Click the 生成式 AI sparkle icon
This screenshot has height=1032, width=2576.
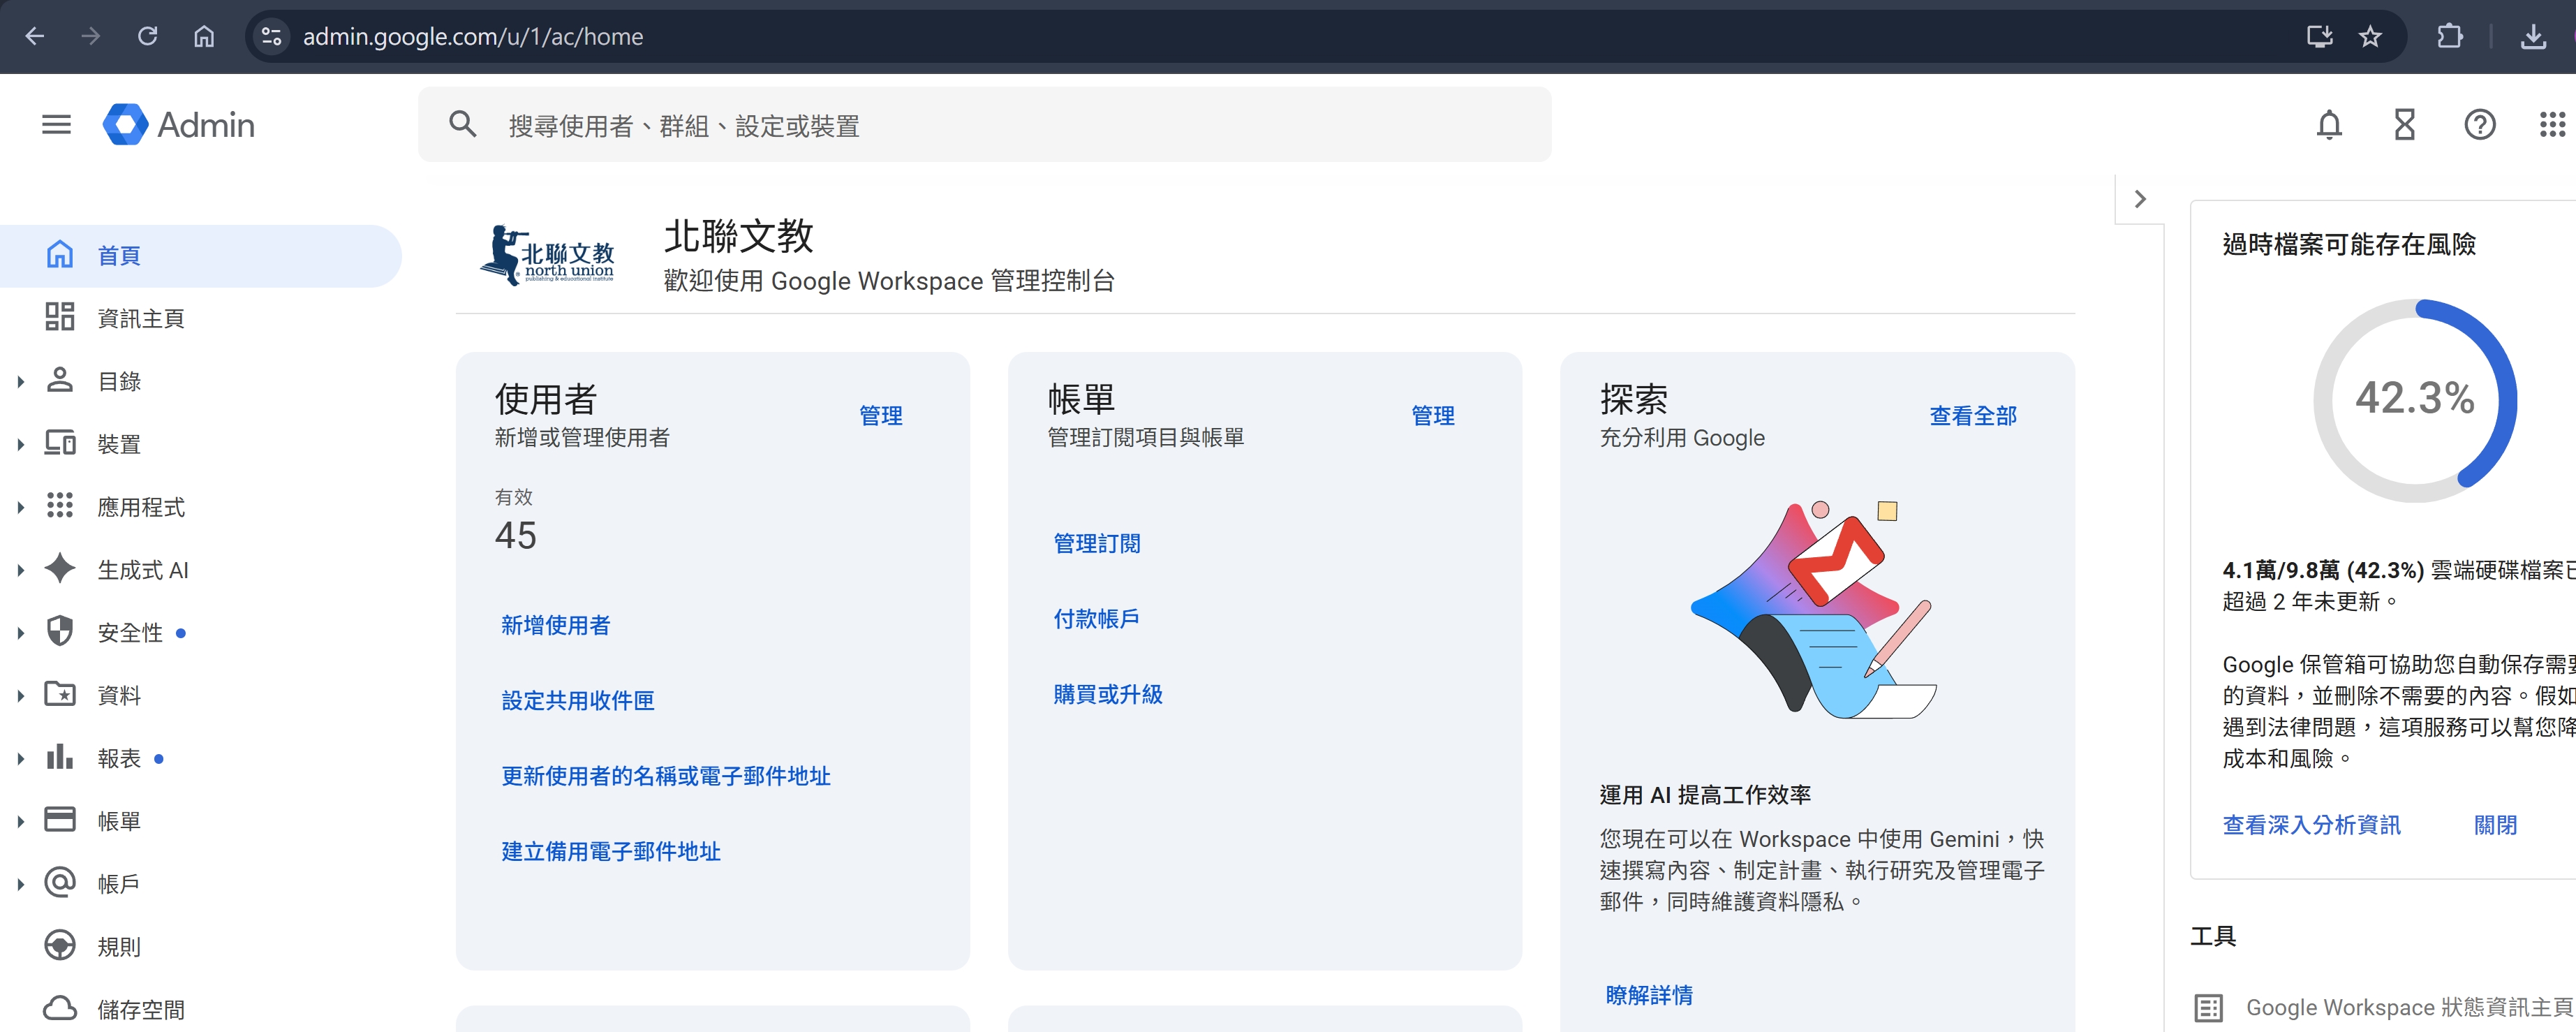[x=60, y=569]
